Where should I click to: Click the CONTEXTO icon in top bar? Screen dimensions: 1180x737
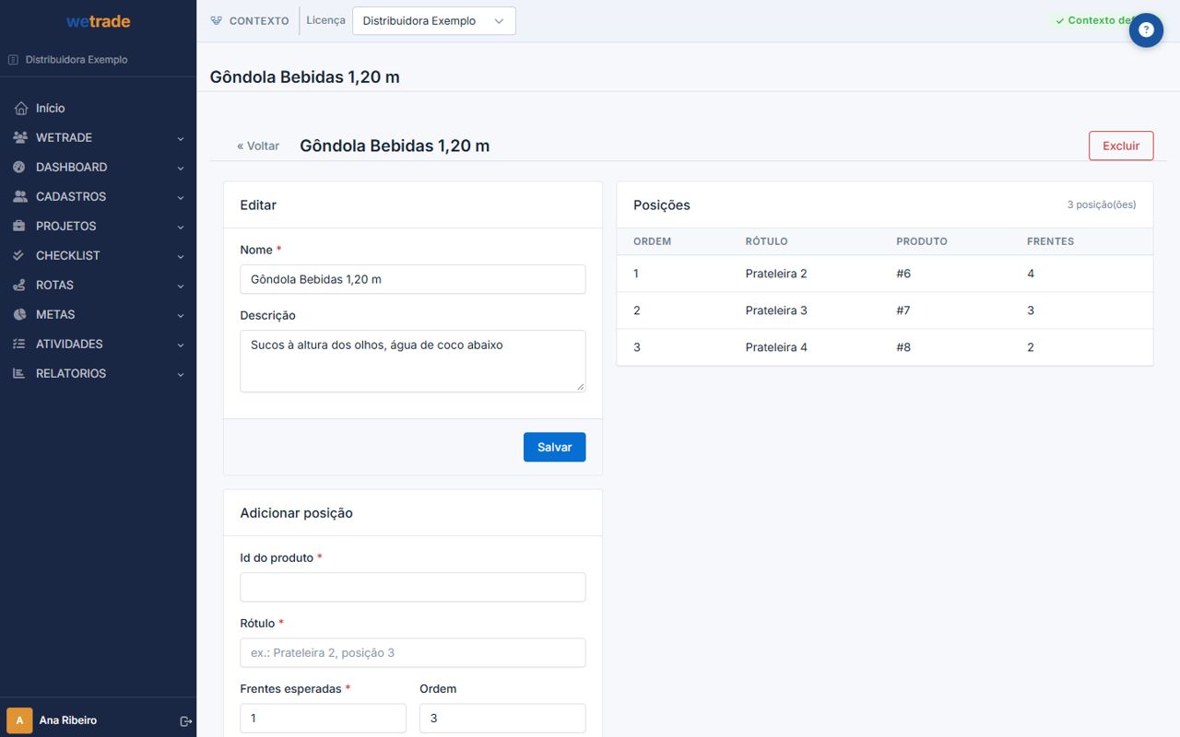pos(217,20)
